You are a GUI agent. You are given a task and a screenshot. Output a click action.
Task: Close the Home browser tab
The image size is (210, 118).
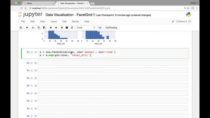pos(54,3)
